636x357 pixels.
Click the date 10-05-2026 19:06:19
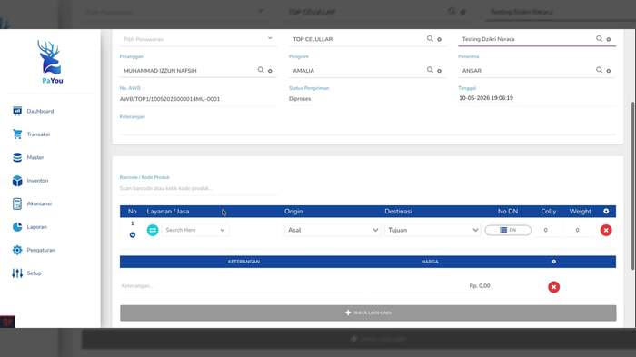point(486,98)
